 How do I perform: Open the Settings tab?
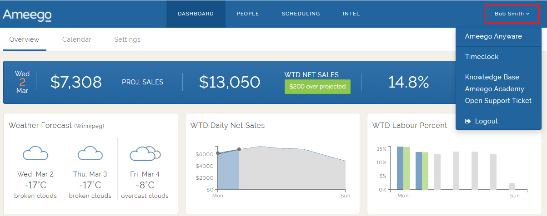coord(127,39)
